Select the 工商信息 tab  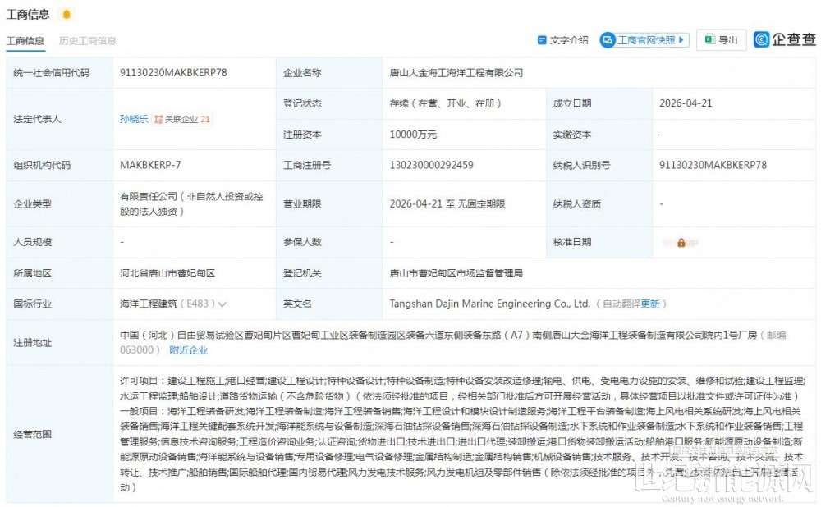(25, 41)
